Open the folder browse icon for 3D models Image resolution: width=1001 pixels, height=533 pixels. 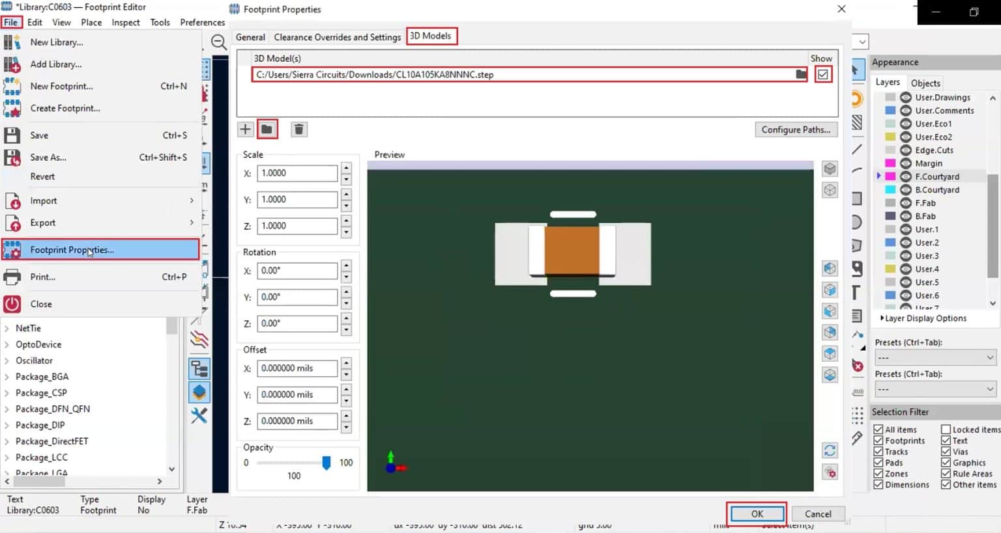pos(267,129)
